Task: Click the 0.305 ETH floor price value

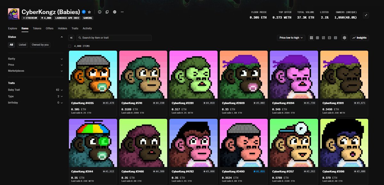Action: 258,17
